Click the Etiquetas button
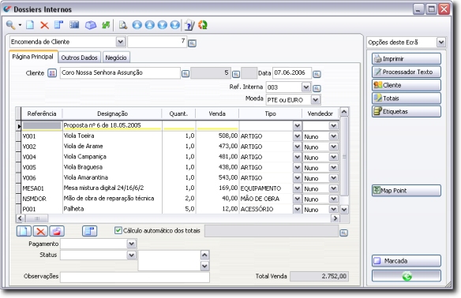The width and height of the screenshot is (461, 298). pos(407,112)
